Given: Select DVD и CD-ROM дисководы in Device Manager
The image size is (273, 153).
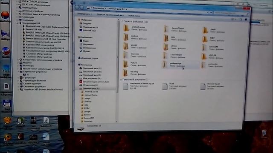Looking at the screenshot, I should coord(33,2).
